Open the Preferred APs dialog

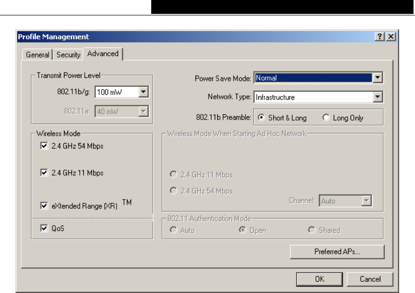pyautogui.click(x=337, y=252)
